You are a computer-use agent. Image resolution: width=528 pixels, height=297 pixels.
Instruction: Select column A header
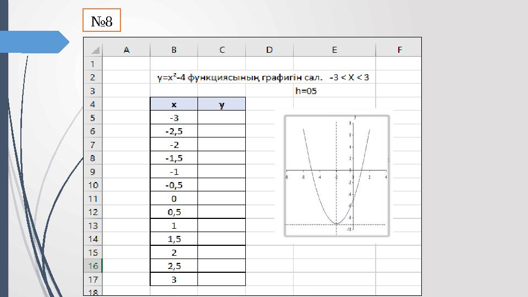127,50
